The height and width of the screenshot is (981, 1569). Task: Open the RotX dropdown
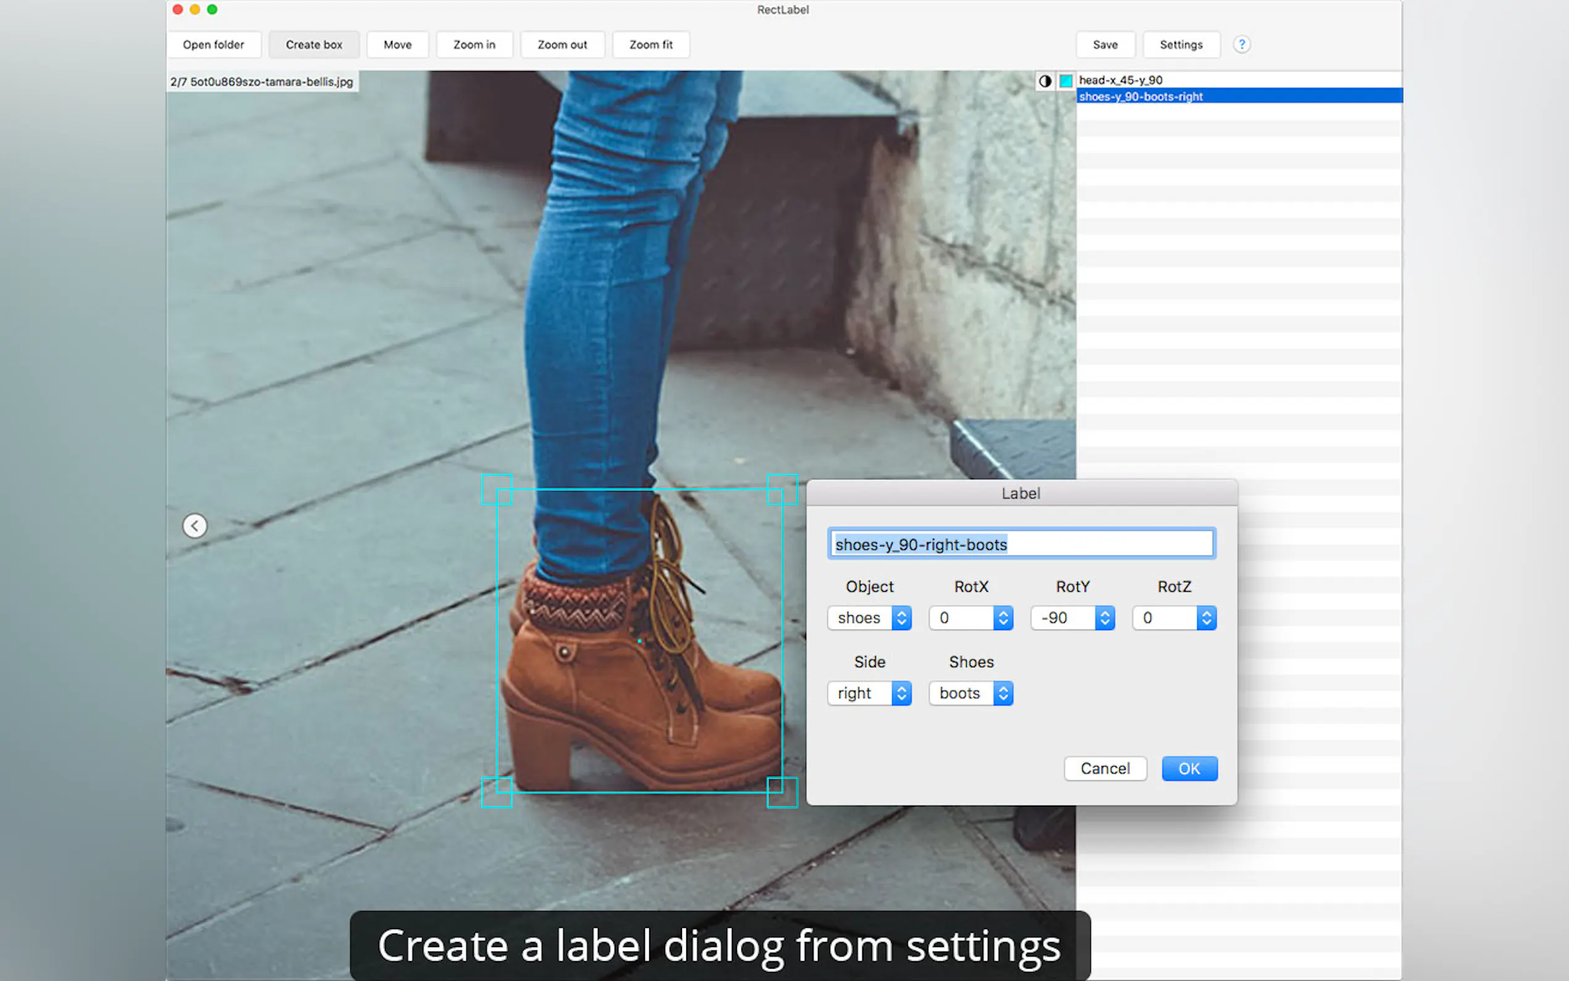tap(970, 618)
